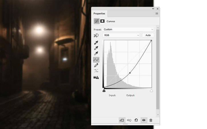Open the Properties panel menu
This screenshot has height=129, width=207.
pyautogui.click(x=157, y=13)
